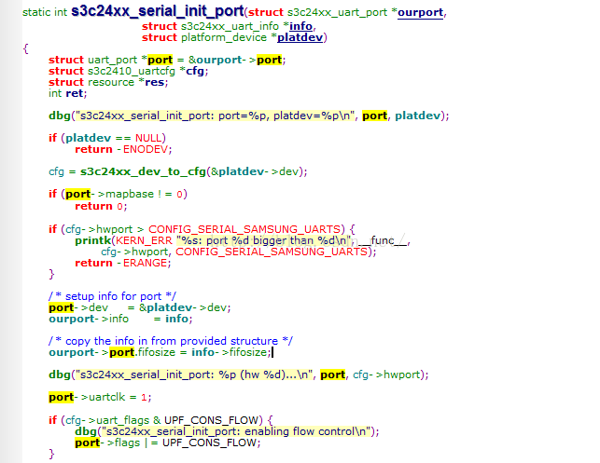Click the 'setup info for port' comment
Screen dimensions: 600x463
pos(112,296)
